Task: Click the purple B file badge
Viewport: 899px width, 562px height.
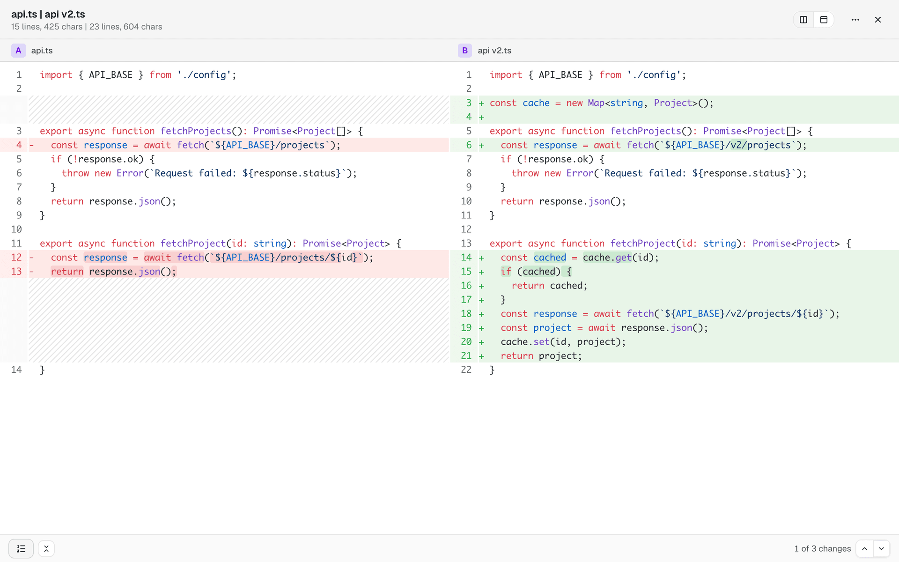Action: (x=465, y=51)
